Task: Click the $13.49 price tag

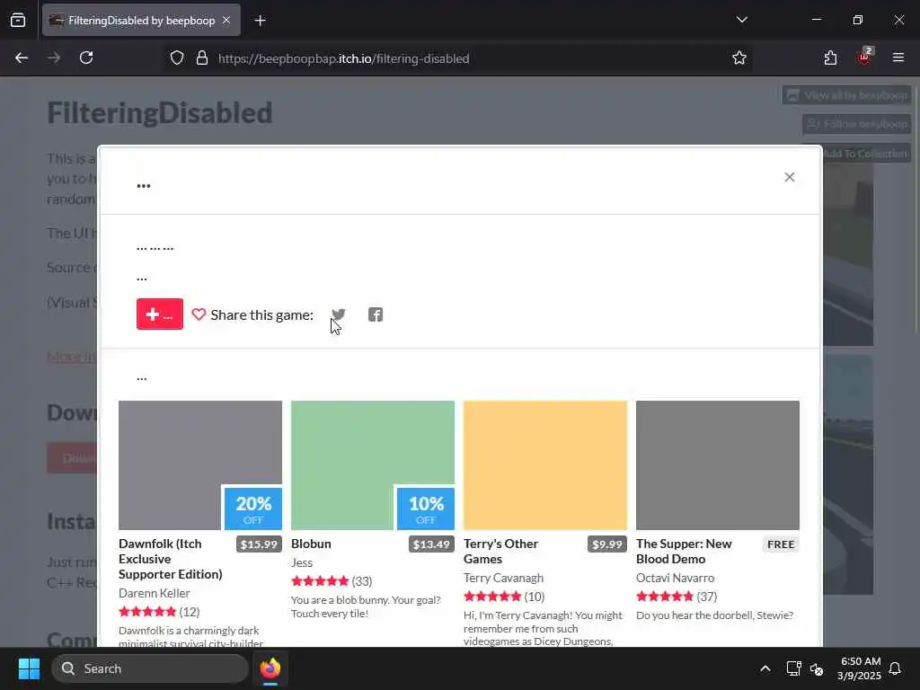Action: coord(431,544)
